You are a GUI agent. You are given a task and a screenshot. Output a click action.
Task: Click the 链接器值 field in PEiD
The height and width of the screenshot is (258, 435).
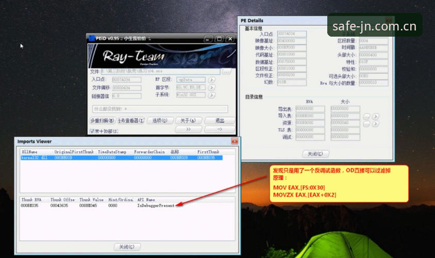tap(127, 96)
